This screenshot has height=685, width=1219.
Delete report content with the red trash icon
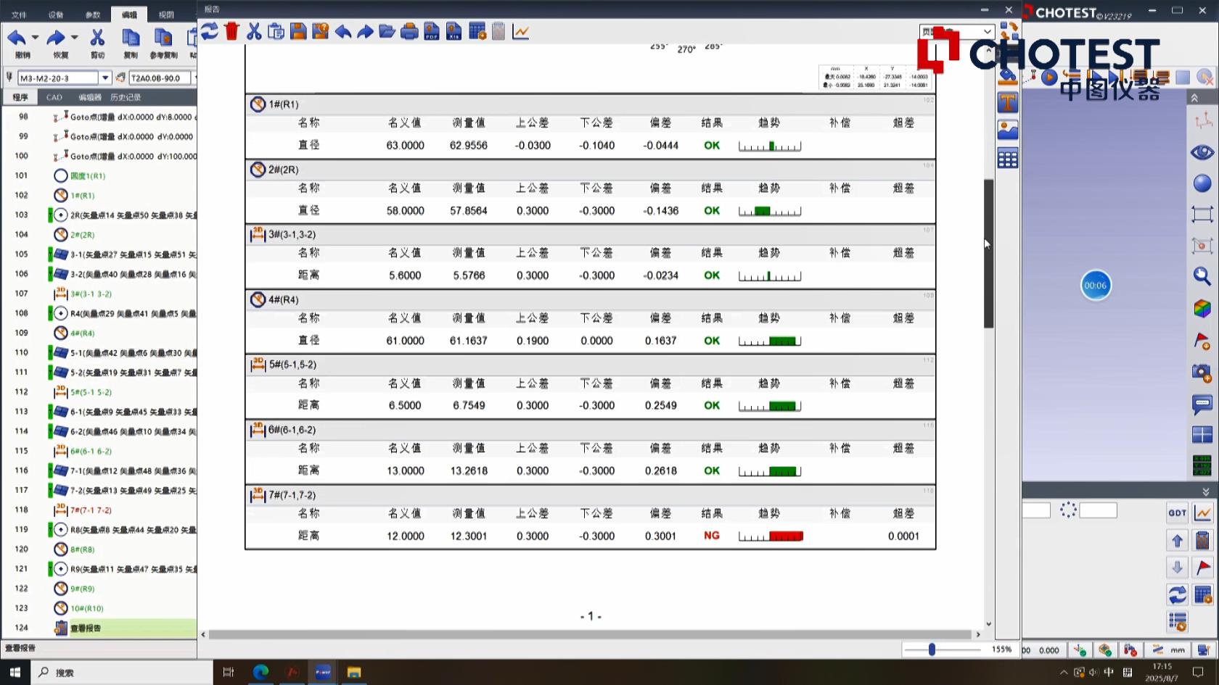point(231,31)
